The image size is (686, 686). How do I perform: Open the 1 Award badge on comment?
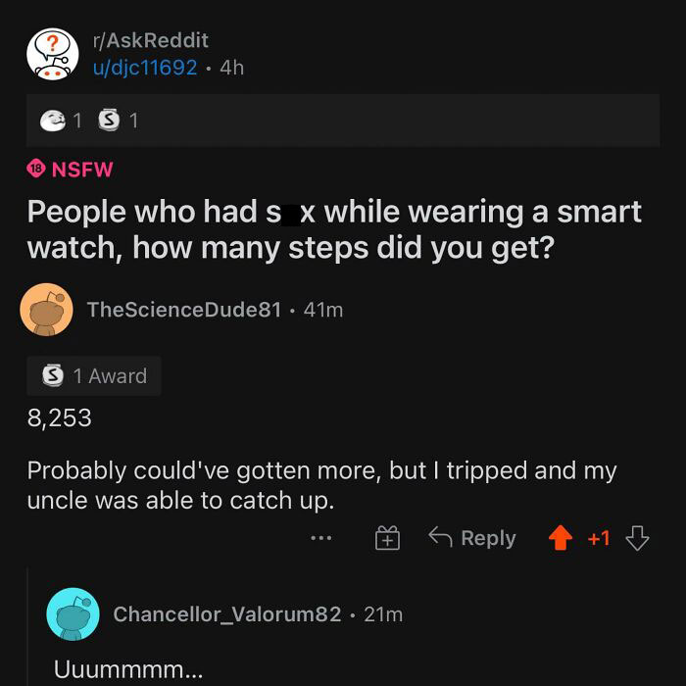click(x=94, y=375)
